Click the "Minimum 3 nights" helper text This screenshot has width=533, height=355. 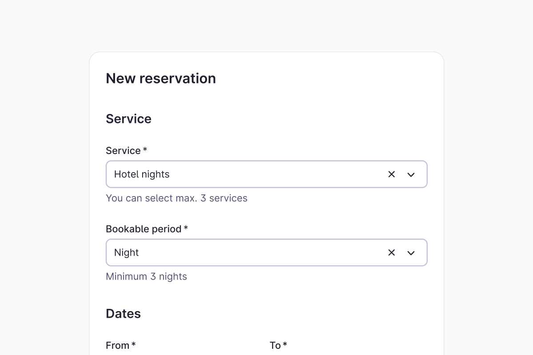point(146,276)
